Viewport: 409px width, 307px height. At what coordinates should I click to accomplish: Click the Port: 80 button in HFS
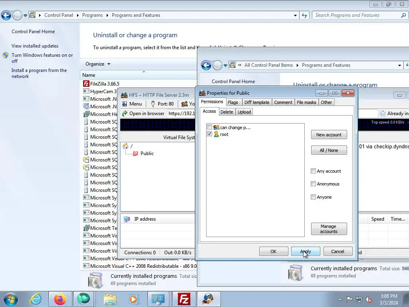coord(162,104)
